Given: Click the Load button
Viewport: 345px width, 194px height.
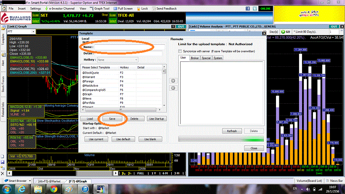Looking at the screenshot, I should (x=90, y=119).
